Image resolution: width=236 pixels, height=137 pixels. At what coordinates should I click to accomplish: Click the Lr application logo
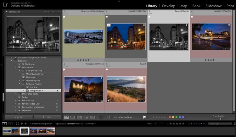pyautogui.click(x=5, y=4)
